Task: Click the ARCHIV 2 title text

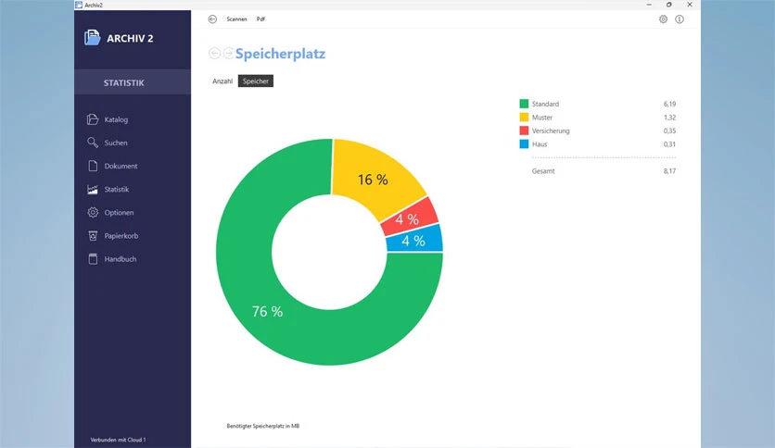Action: (130, 39)
